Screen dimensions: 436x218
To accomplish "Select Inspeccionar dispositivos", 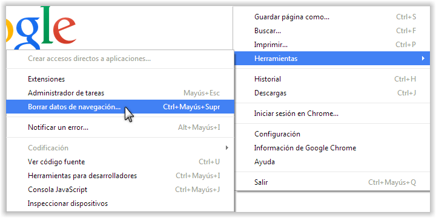I will 120,204.
